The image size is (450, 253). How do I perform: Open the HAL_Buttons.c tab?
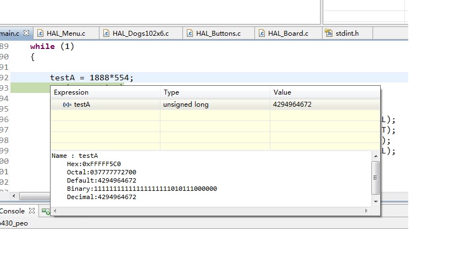[218, 34]
